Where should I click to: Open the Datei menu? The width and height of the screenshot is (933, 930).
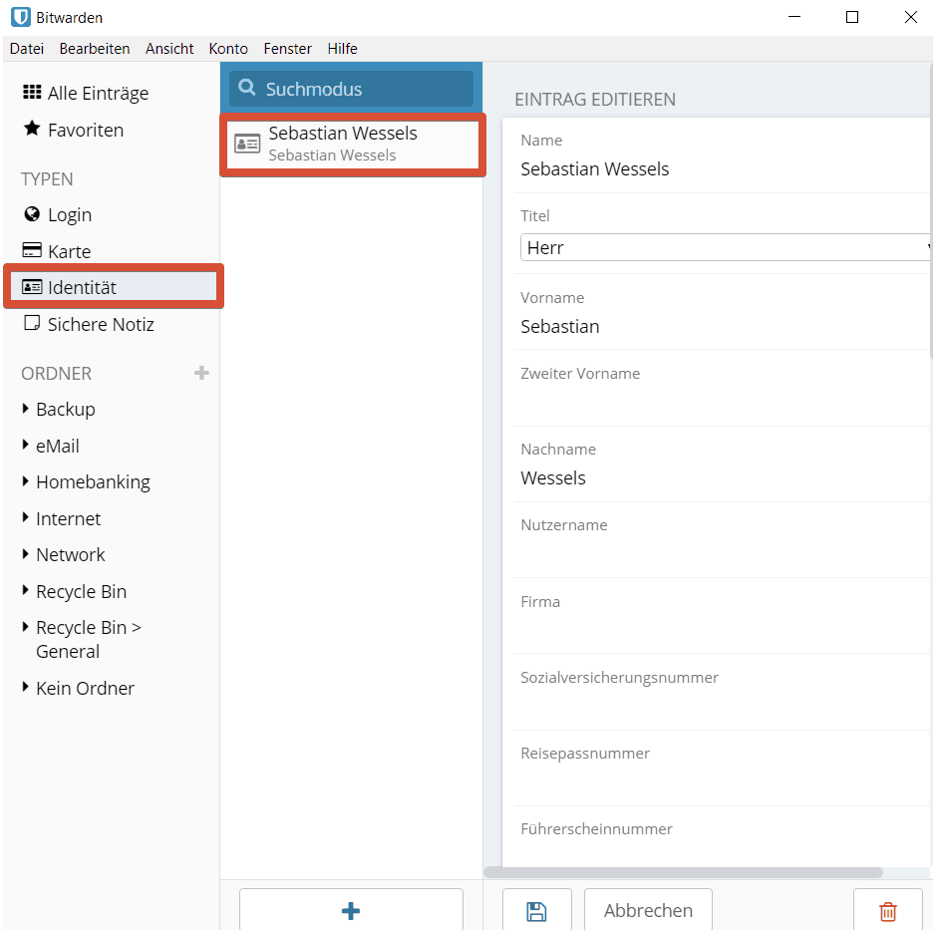click(x=27, y=49)
